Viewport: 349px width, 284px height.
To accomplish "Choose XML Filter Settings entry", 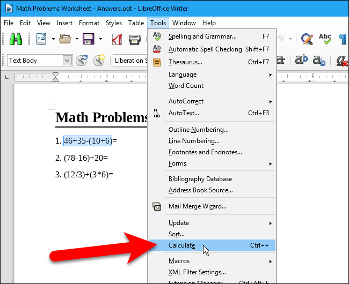I will [212, 272].
